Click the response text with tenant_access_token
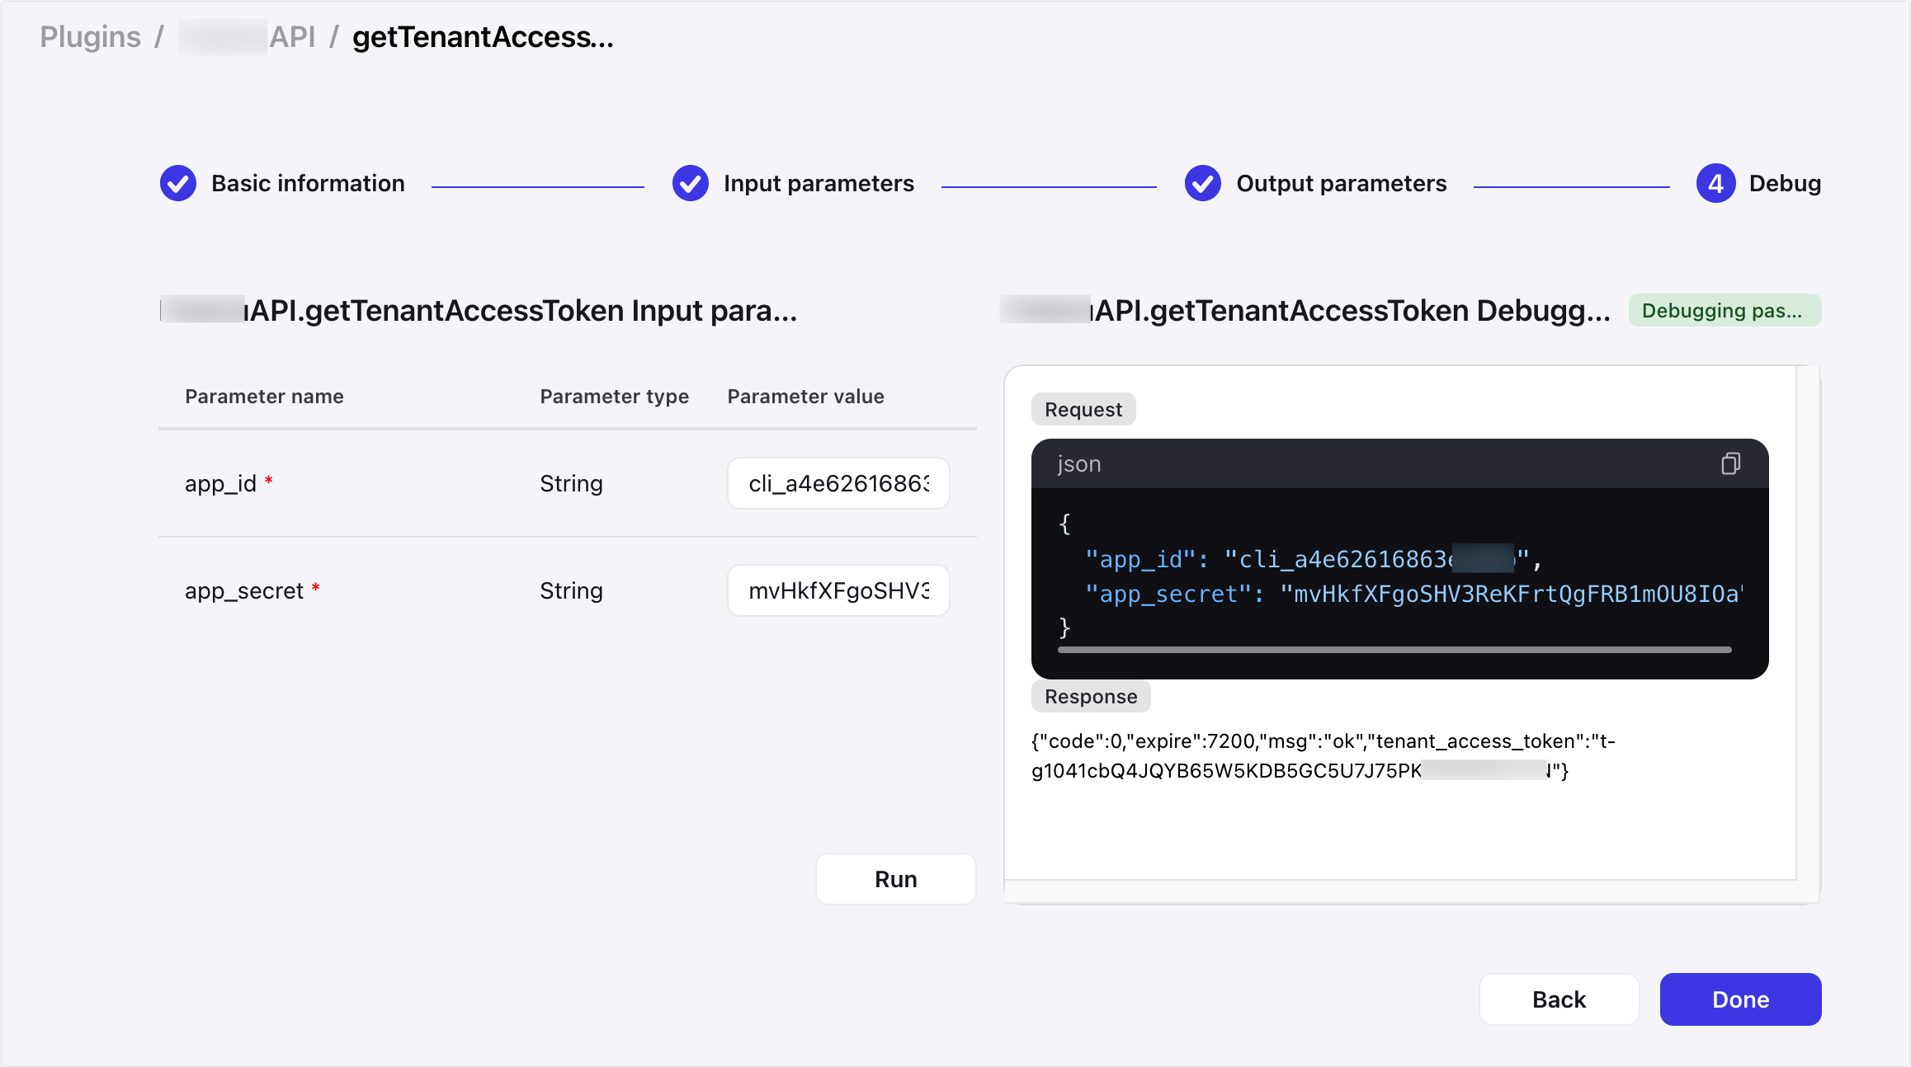Screen dimensions: 1911x1067 (1324, 755)
